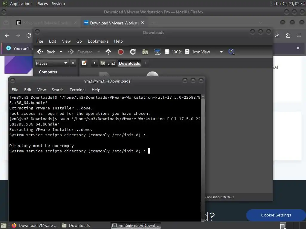Switch to vm3@vm3 terminal taskbar entry

pyautogui.click(x=136, y=225)
